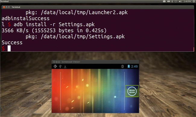
Task: Tap the Android debug icon in status bar
Action: coord(55,66)
